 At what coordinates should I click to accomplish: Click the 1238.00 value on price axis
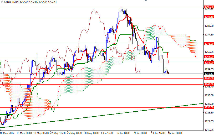tap(208, 95)
